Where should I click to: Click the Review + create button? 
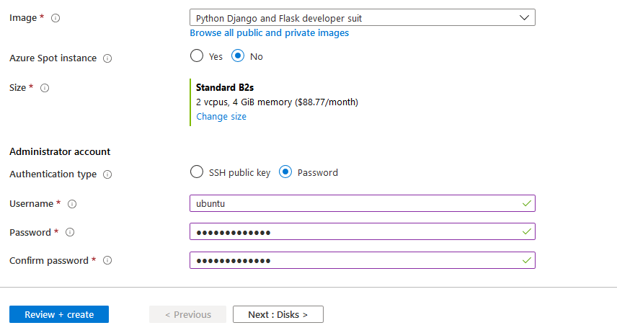click(59, 314)
